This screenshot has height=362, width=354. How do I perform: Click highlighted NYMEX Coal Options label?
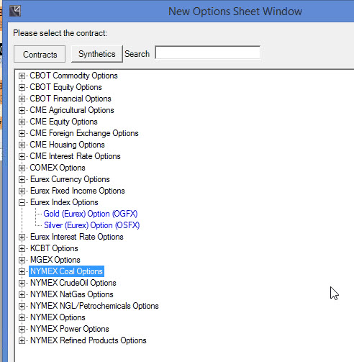pos(66,271)
